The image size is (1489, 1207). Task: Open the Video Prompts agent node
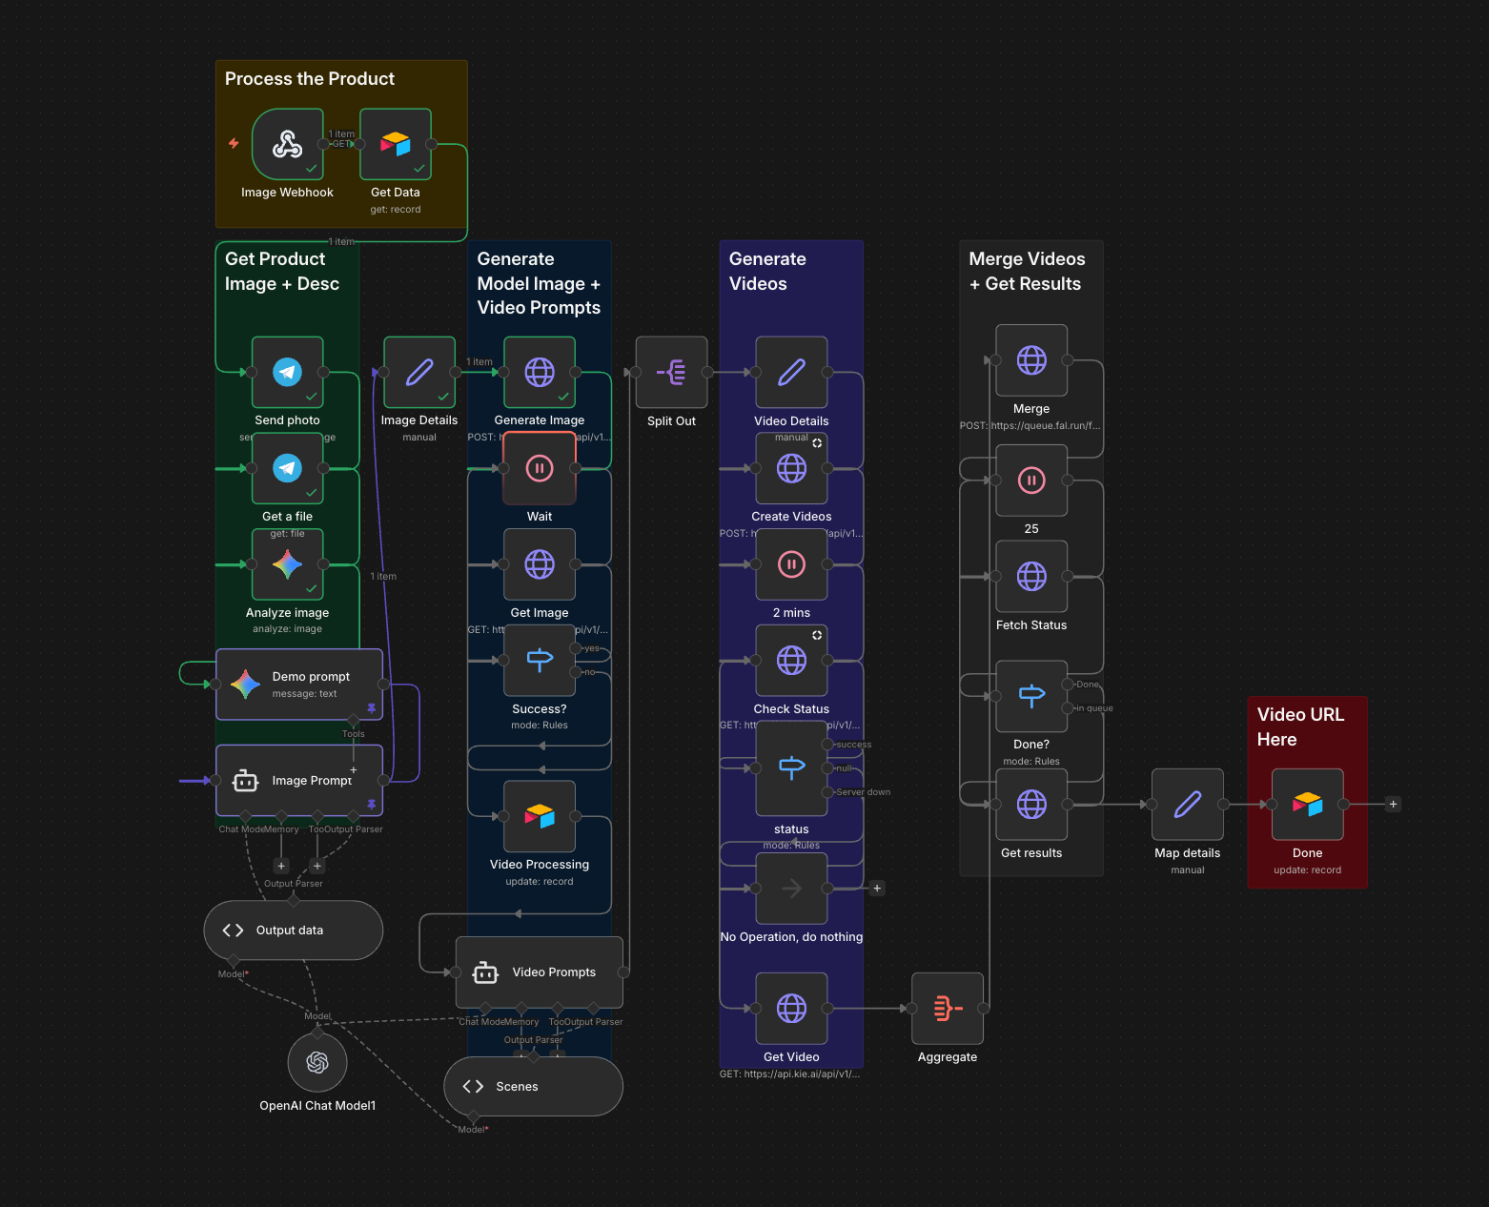pos(539,972)
